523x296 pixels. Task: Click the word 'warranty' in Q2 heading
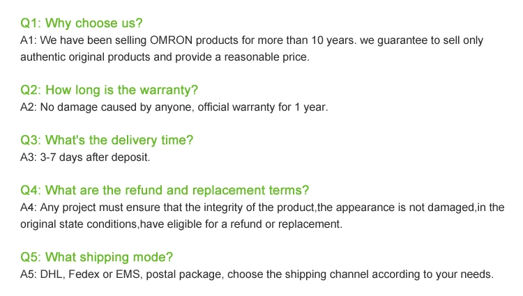[169, 91]
